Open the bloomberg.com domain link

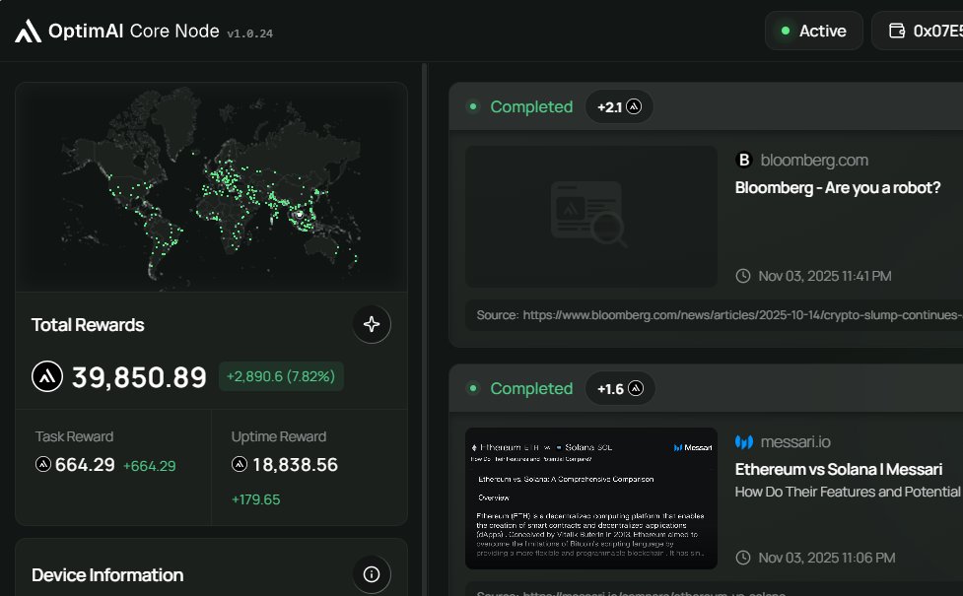coord(814,161)
